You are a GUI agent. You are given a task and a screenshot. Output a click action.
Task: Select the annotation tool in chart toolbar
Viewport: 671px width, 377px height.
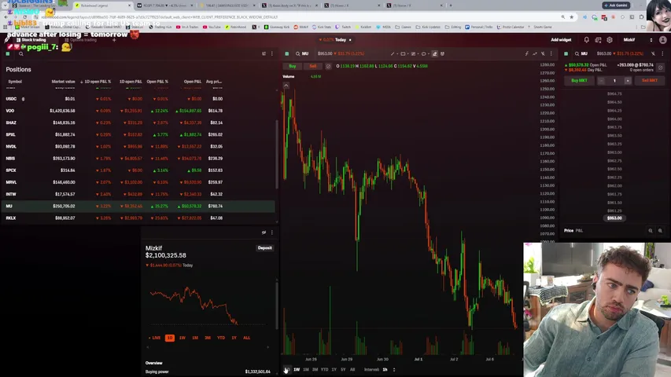tap(413, 54)
